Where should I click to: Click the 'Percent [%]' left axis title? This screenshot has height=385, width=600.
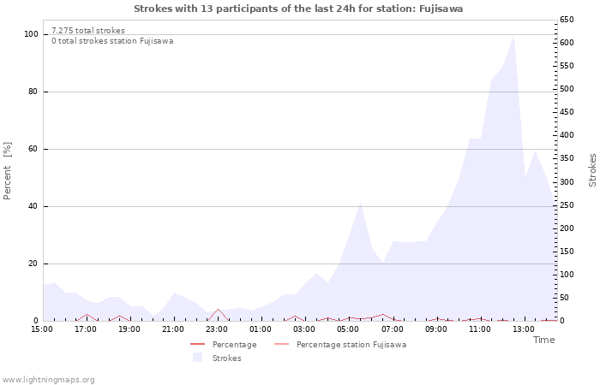pyautogui.click(x=8, y=171)
